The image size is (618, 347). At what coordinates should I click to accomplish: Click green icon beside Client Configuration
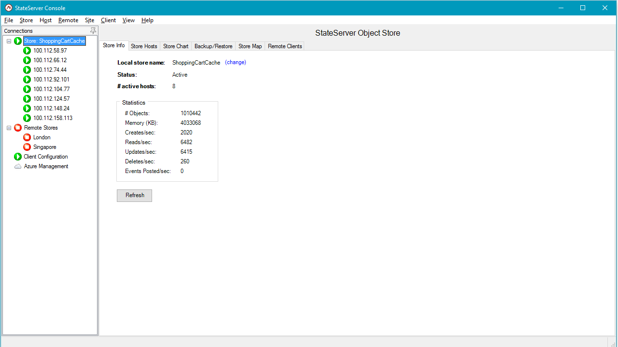click(18, 157)
